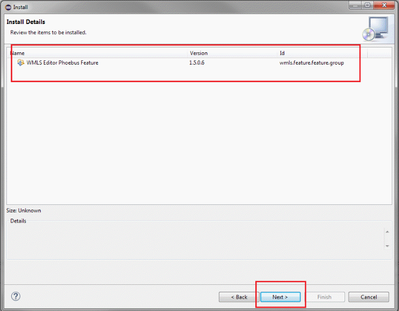Select the WMLS Editor Phoebus Feature row
This screenshot has width=399, height=311.
(62, 62)
